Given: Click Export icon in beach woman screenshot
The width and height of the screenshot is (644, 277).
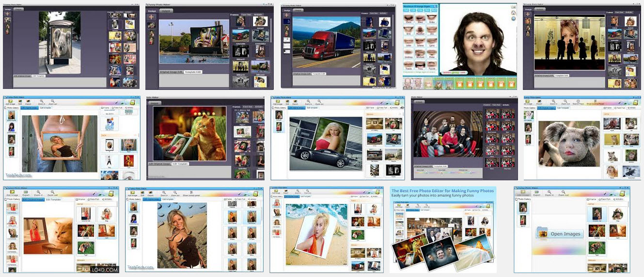Looking at the screenshot, I should (151, 194).
